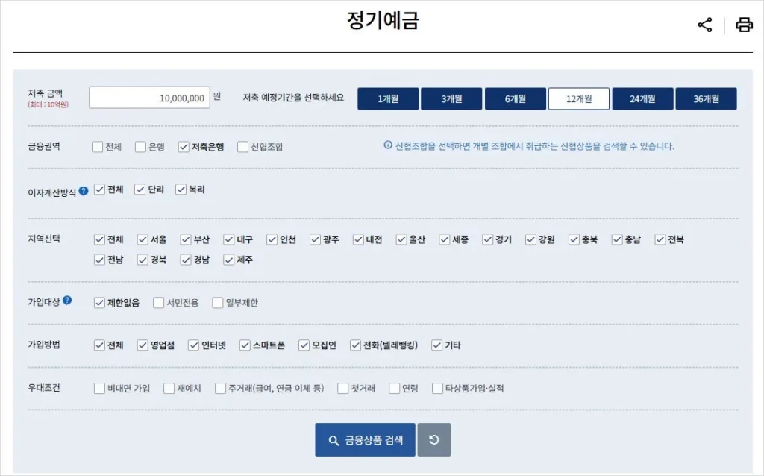Deselect the 세종 region
The image size is (764, 476).
443,239
